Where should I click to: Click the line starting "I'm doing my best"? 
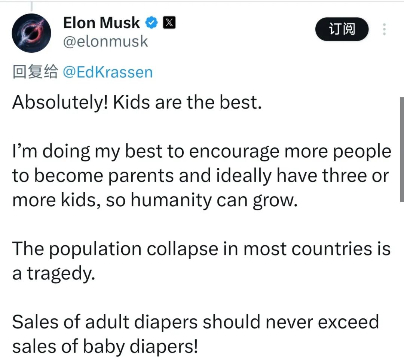point(202,152)
